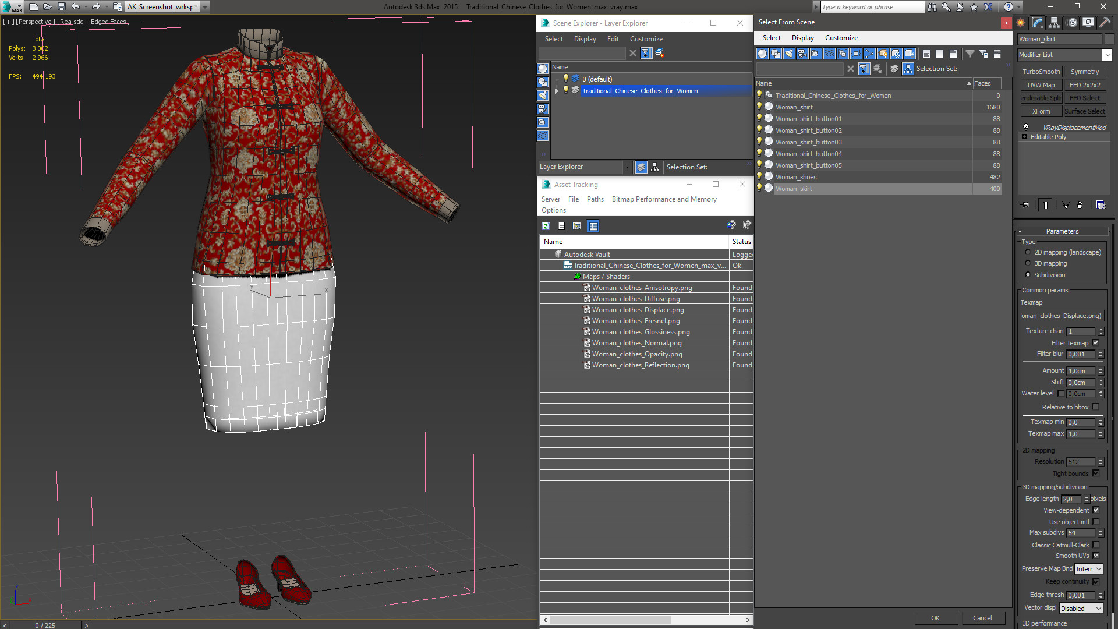Image resolution: width=1118 pixels, height=629 pixels.
Task: Select the Subdivision radio button
Action: coord(1028,275)
